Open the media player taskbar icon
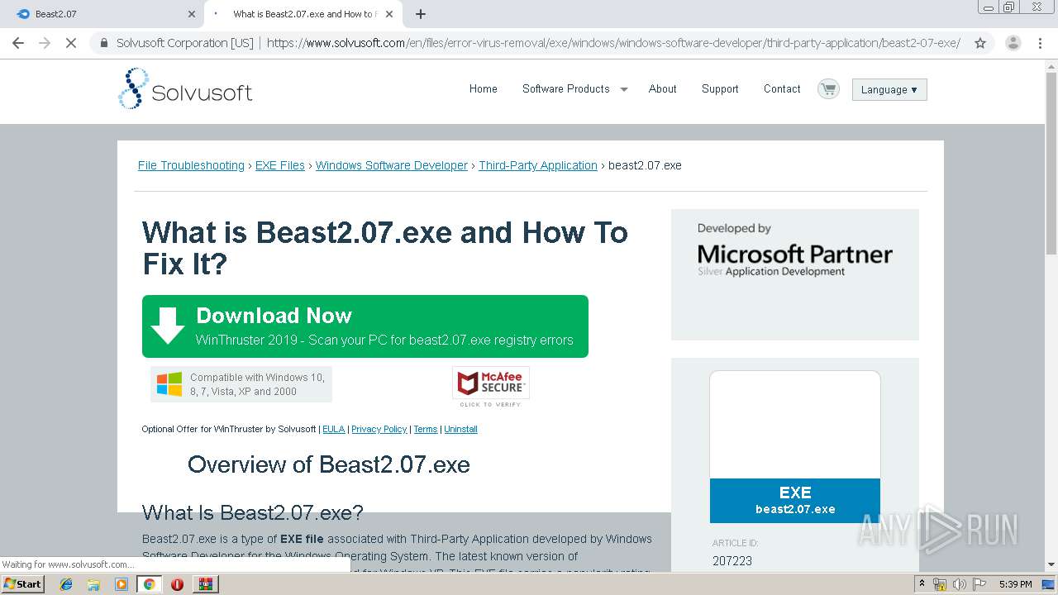Image resolution: width=1058 pixels, height=595 pixels. (122, 584)
